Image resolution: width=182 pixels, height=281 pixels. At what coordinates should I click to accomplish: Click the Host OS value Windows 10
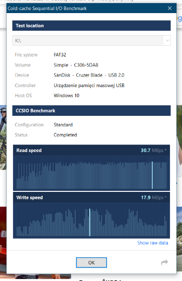coord(66,96)
